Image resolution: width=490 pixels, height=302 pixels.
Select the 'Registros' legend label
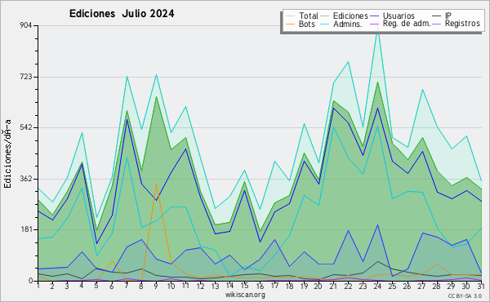[462, 24]
